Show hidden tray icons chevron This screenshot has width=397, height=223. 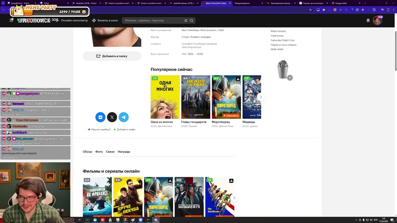(x=356, y=220)
